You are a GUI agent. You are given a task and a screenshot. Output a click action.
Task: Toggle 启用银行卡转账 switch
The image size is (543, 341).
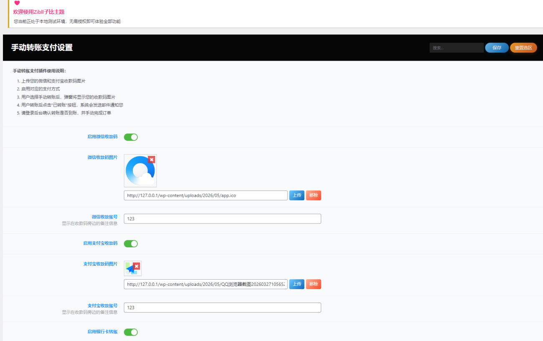131,332
